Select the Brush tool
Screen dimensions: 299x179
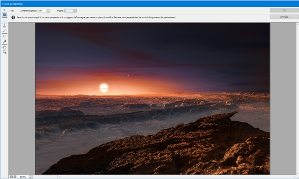pos(4,31)
